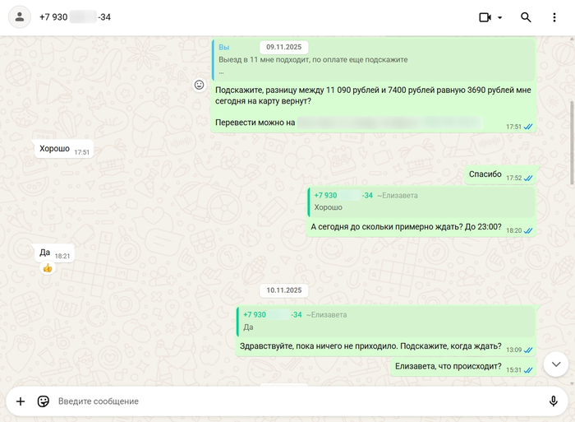Click contact phone number in header

tap(75, 17)
